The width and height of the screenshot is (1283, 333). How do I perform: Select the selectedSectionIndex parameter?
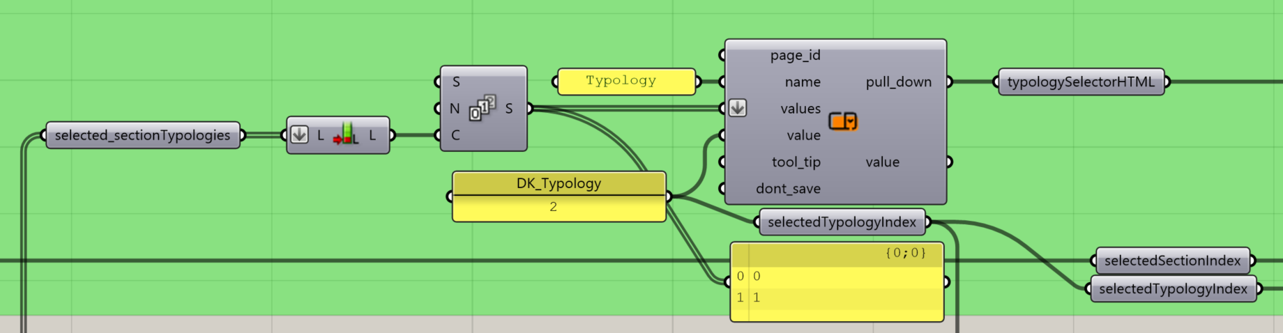click(x=1172, y=261)
